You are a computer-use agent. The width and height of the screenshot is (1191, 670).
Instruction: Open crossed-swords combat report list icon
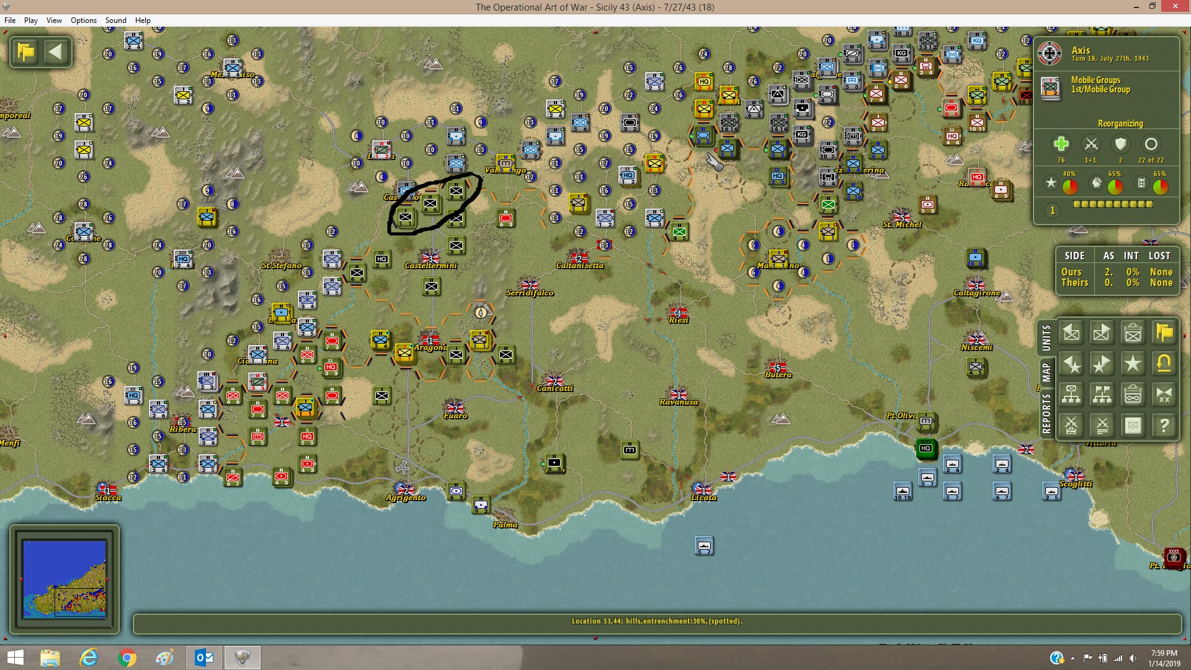(1102, 426)
